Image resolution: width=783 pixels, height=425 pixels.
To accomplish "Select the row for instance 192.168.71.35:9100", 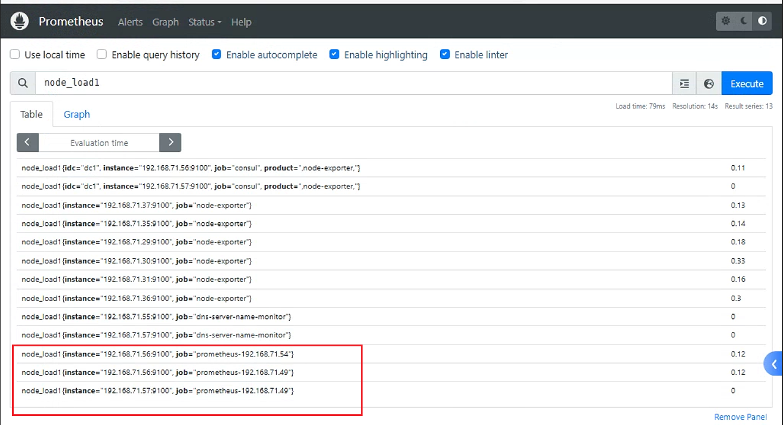I will click(x=391, y=224).
